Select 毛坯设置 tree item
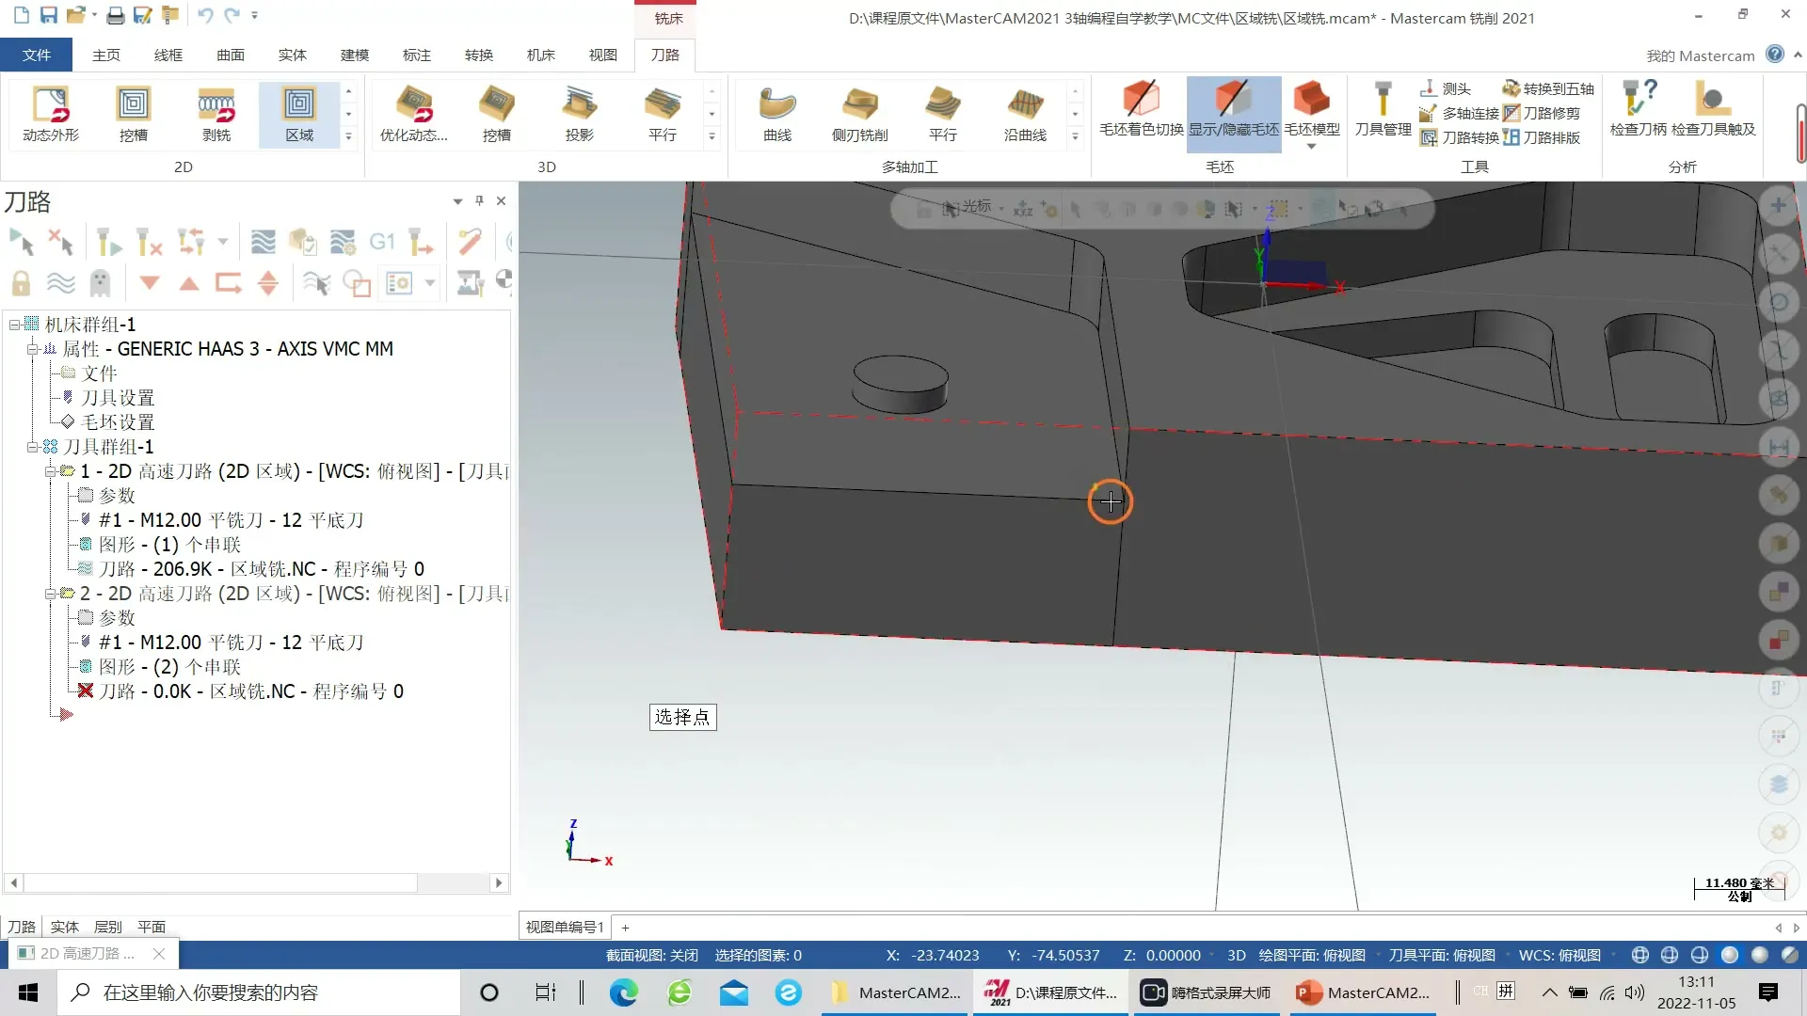 118,422
